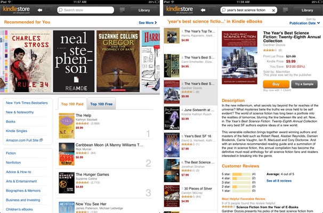Screen dimensions: 323x213
Task: Open the left Library button
Action: (144, 10)
